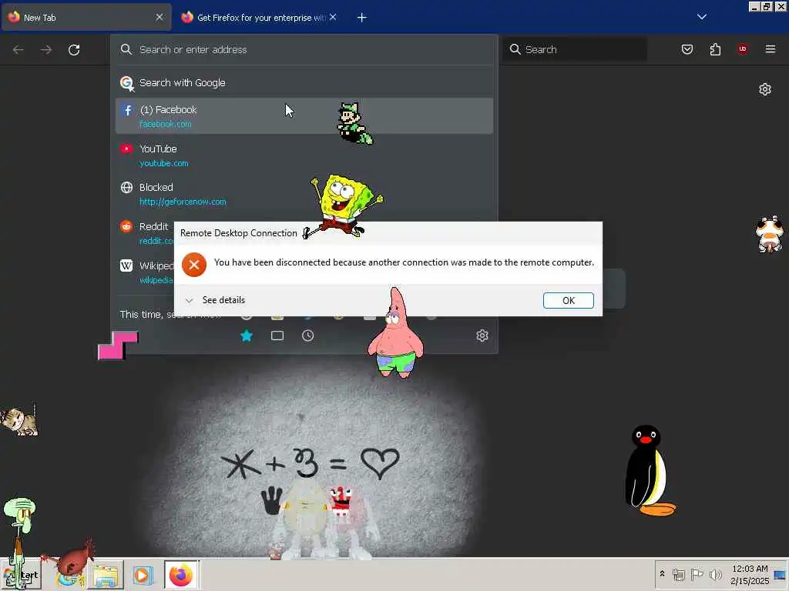
Task: Switch to the New Tab tab
Action: pyautogui.click(x=86, y=18)
